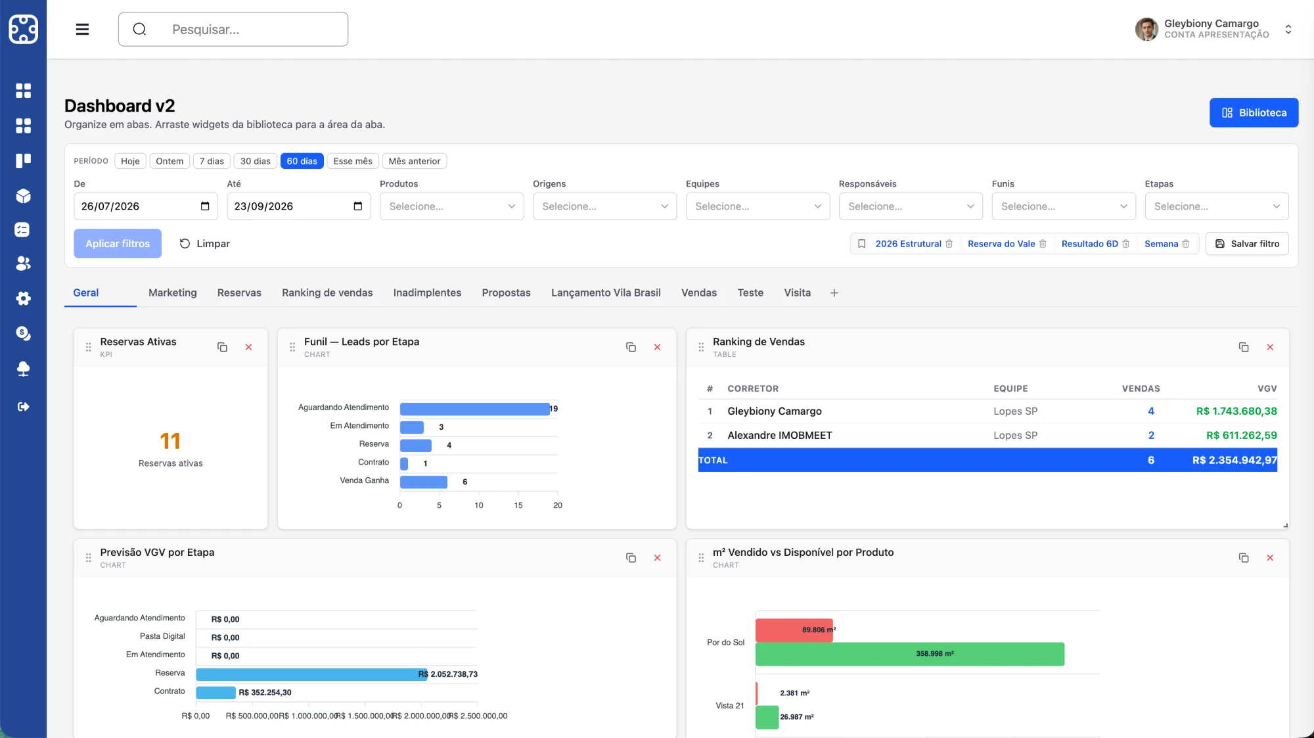Switch to the Marketing tab
The image size is (1314, 738).
point(173,293)
